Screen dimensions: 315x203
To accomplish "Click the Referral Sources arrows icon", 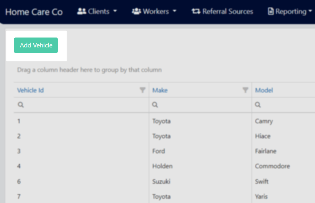I will pos(196,11).
